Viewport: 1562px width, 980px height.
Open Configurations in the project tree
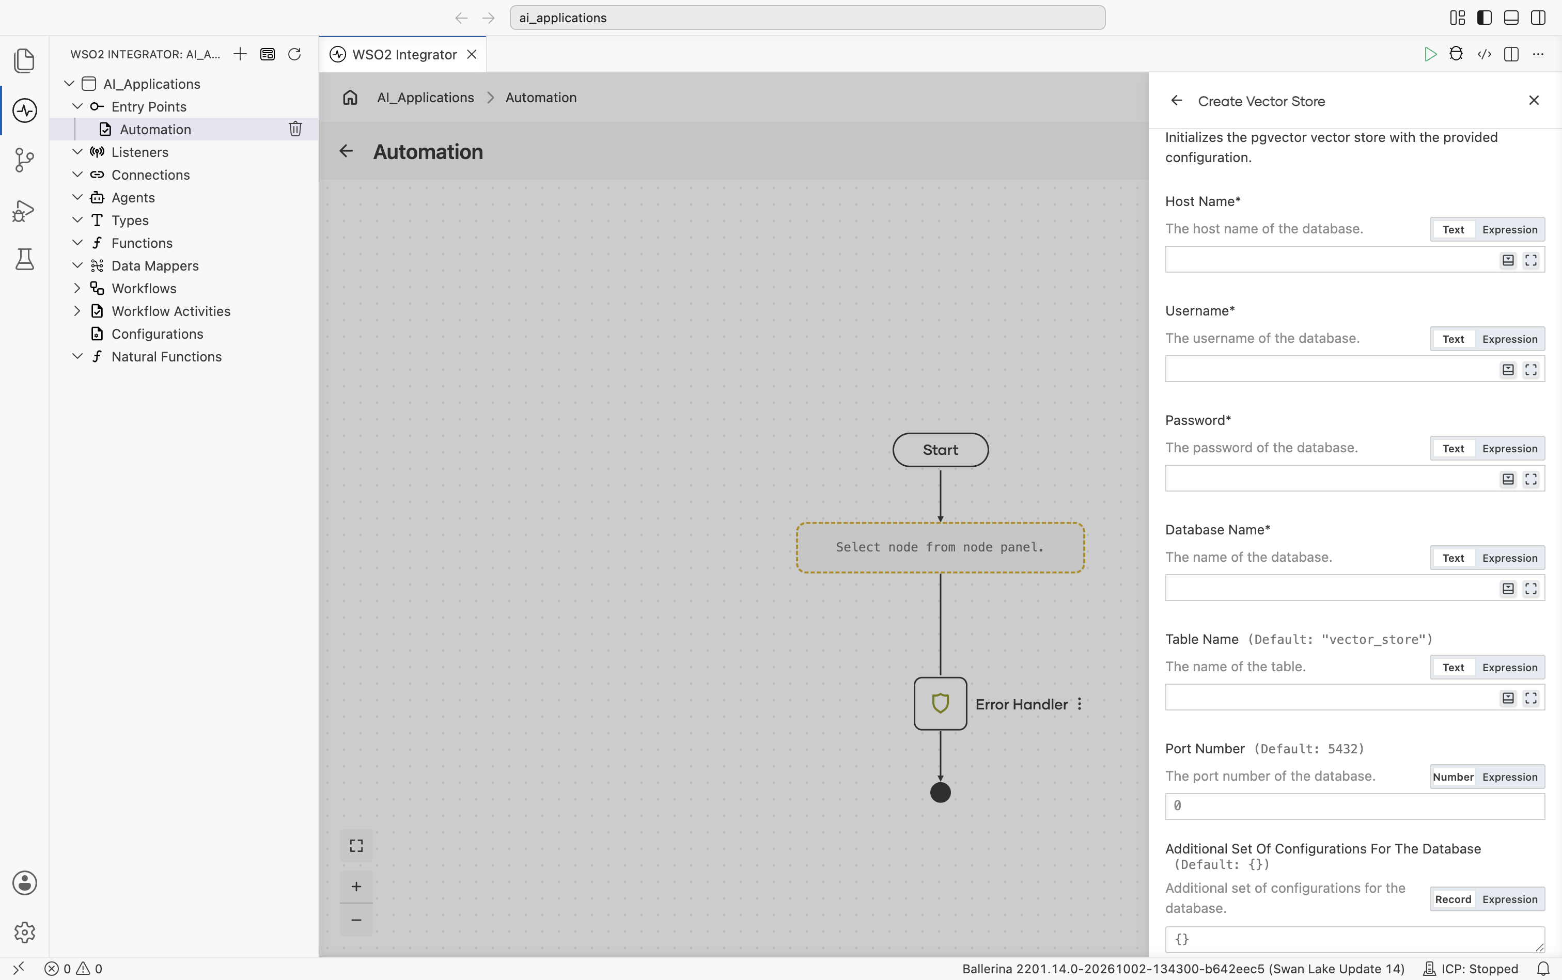[157, 334]
